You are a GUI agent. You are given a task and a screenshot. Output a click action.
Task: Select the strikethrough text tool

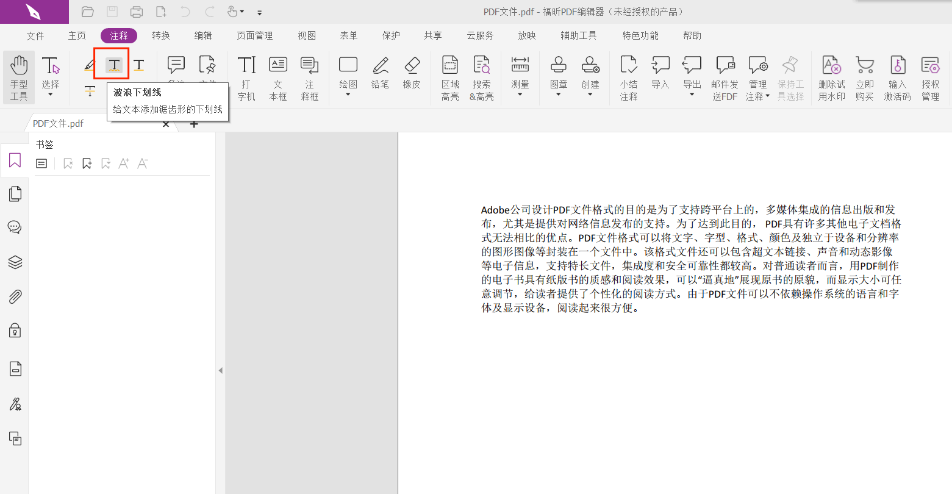[90, 91]
